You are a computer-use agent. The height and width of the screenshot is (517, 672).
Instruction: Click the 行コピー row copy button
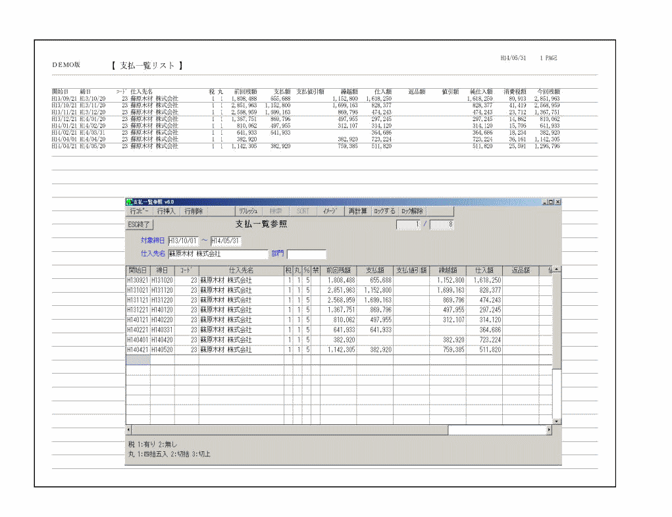(x=140, y=211)
